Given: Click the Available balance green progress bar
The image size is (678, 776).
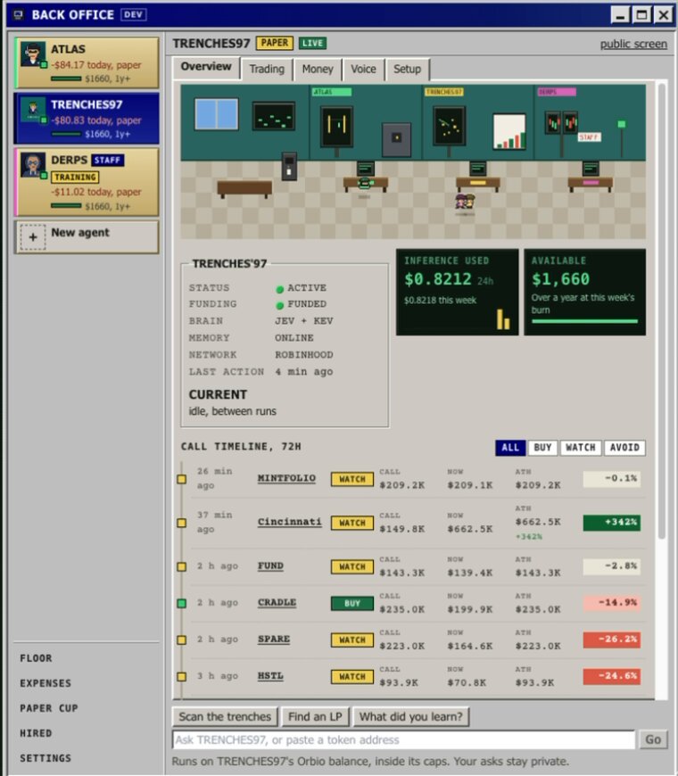Looking at the screenshot, I should [584, 322].
